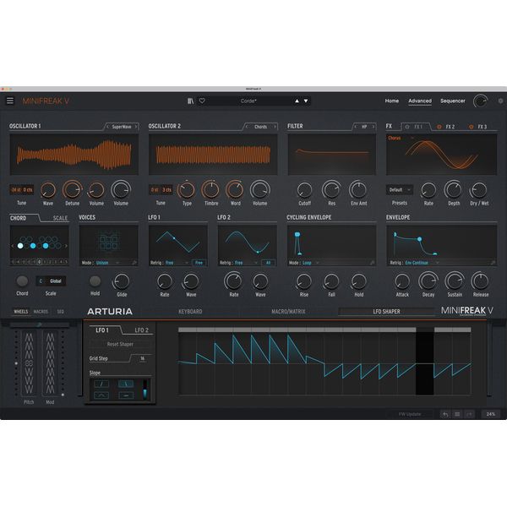Click the wrench icon in Envelope panel
The width and height of the screenshot is (507, 507).
(493, 263)
